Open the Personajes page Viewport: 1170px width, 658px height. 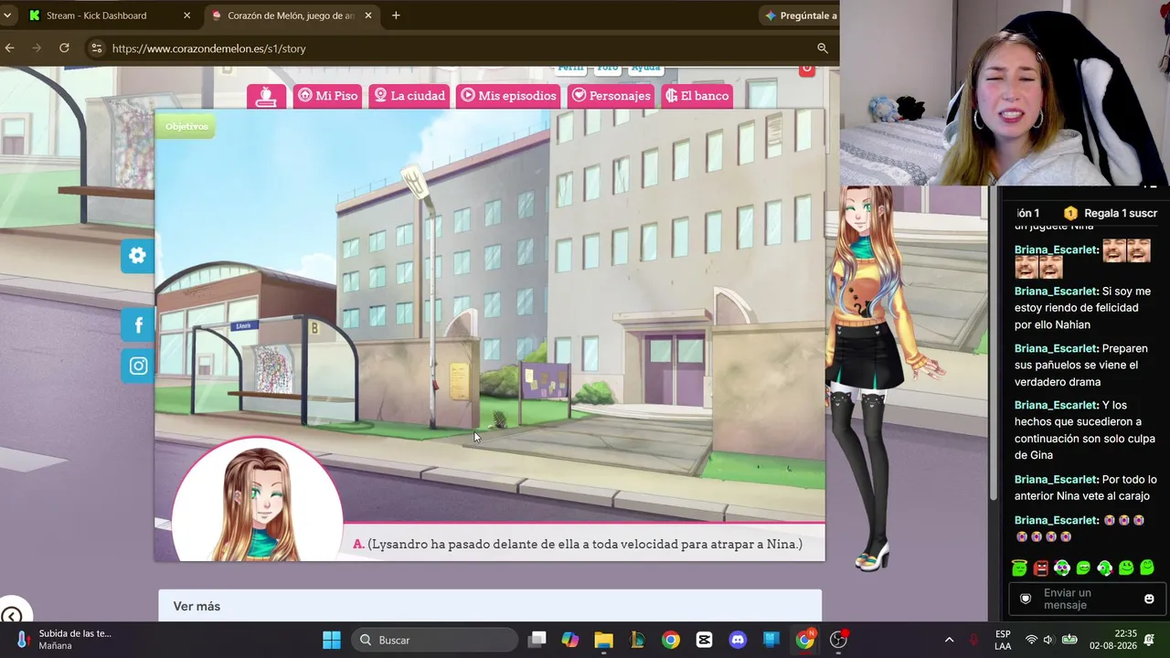(x=612, y=96)
